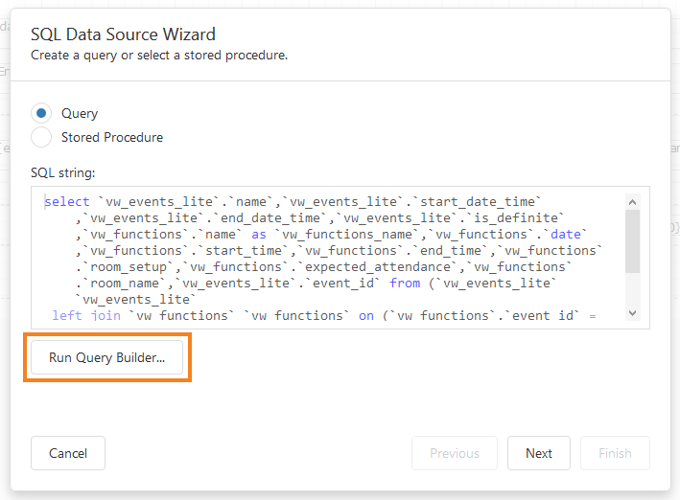The width and height of the screenshot is (680, 500).
Task: Click 'Create a query or select a stored procedure.' text
Action: click(x=159, y=56)
